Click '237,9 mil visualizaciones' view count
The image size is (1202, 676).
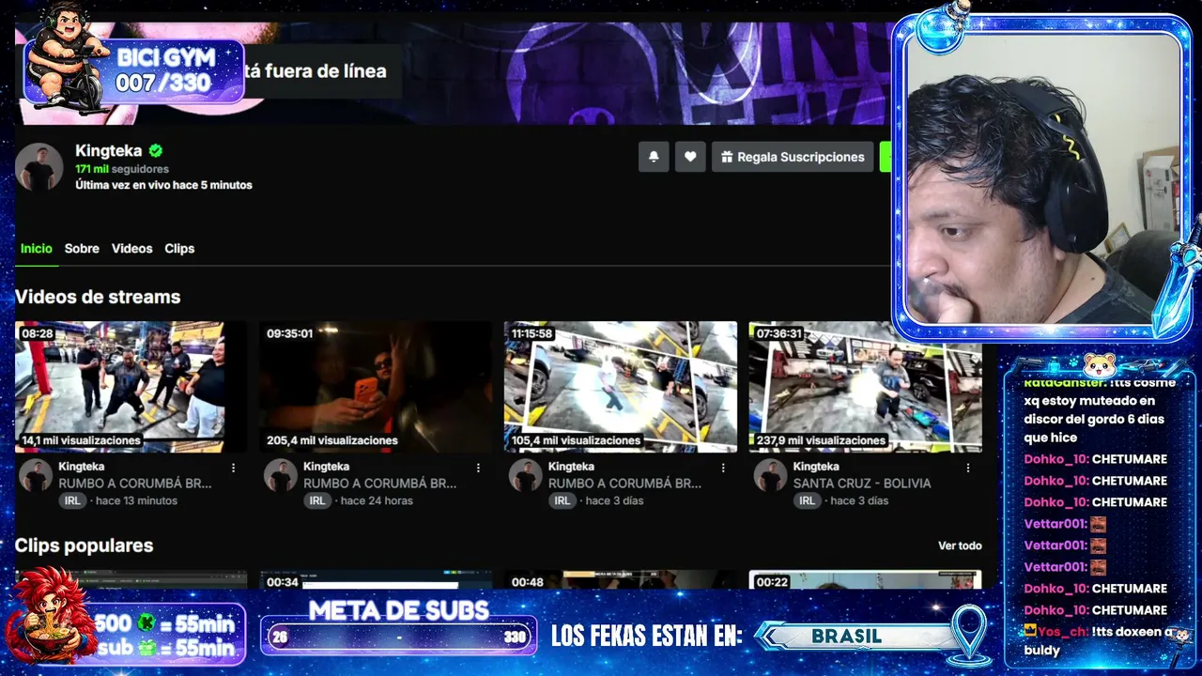click(x=822, y=440)
